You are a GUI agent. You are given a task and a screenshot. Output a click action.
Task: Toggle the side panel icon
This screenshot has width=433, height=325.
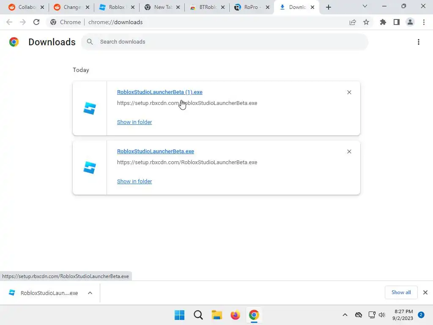point(397,22)
